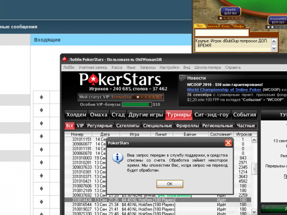Open Входящие folder in messages page
The width and height of the screenshot is (287, 215).
tap(47, 40)
